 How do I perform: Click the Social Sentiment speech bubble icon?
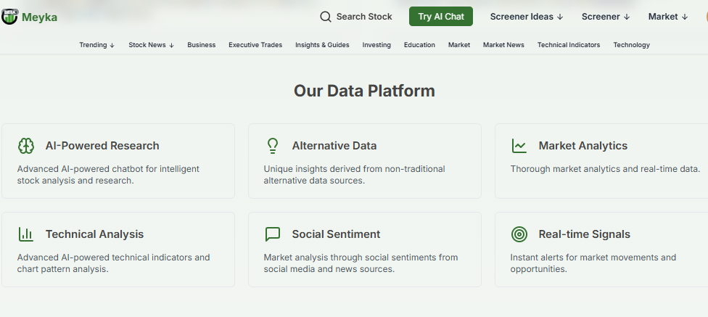pos(273,234)
